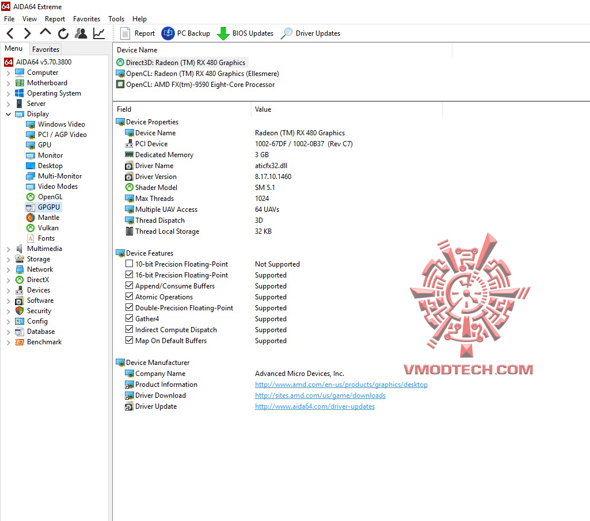Viewport: 590px width, 521px height.
Task: Click the Field column header
Action: coord(182,109)
